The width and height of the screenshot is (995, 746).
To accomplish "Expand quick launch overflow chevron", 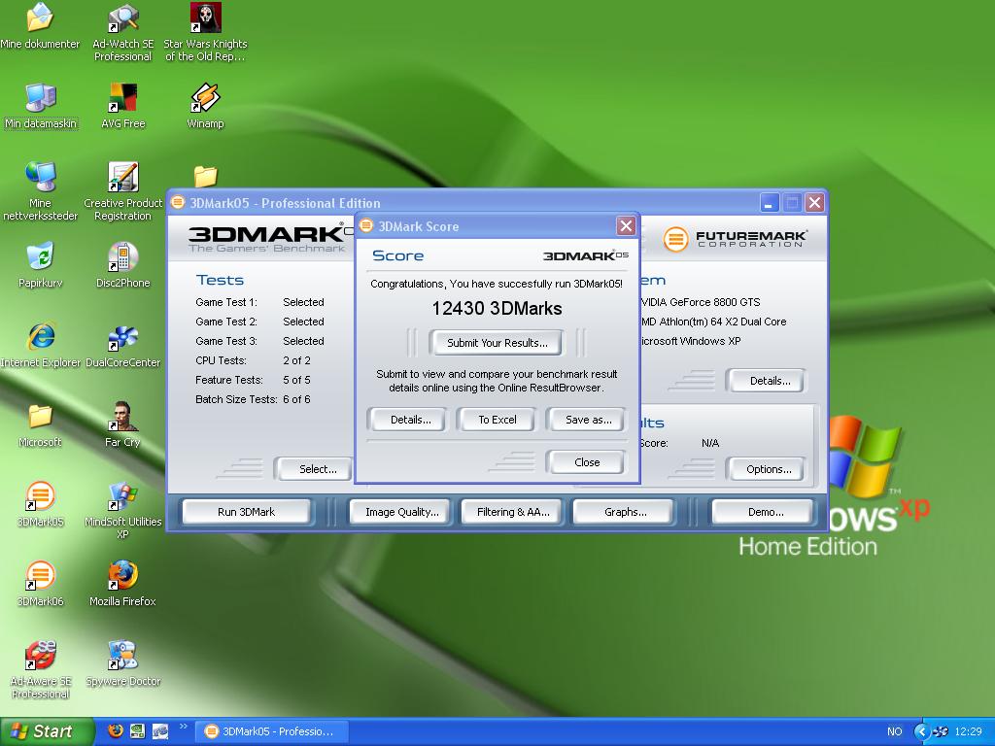I will pos(184,727).
